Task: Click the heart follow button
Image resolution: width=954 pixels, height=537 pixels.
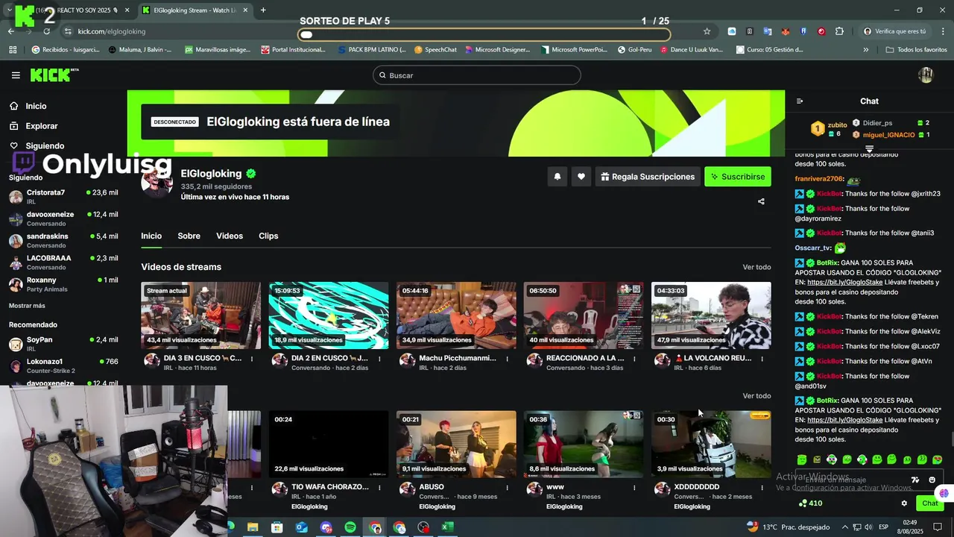Action: [x=581, y=177]
